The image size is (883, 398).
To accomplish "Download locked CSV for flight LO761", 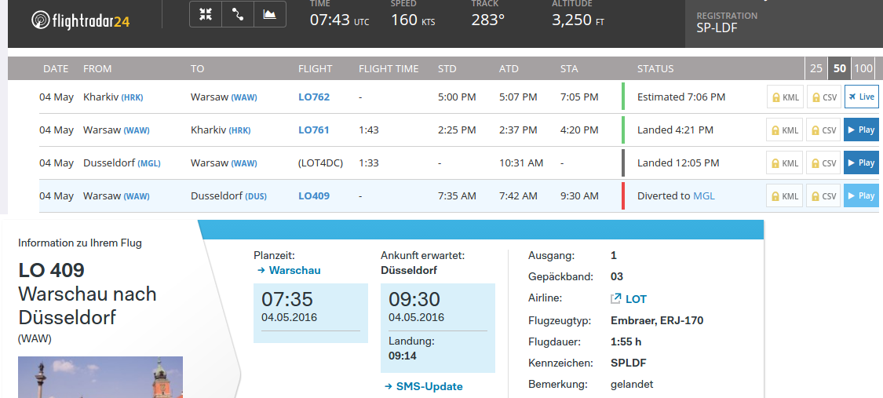I will pos(823,130).
